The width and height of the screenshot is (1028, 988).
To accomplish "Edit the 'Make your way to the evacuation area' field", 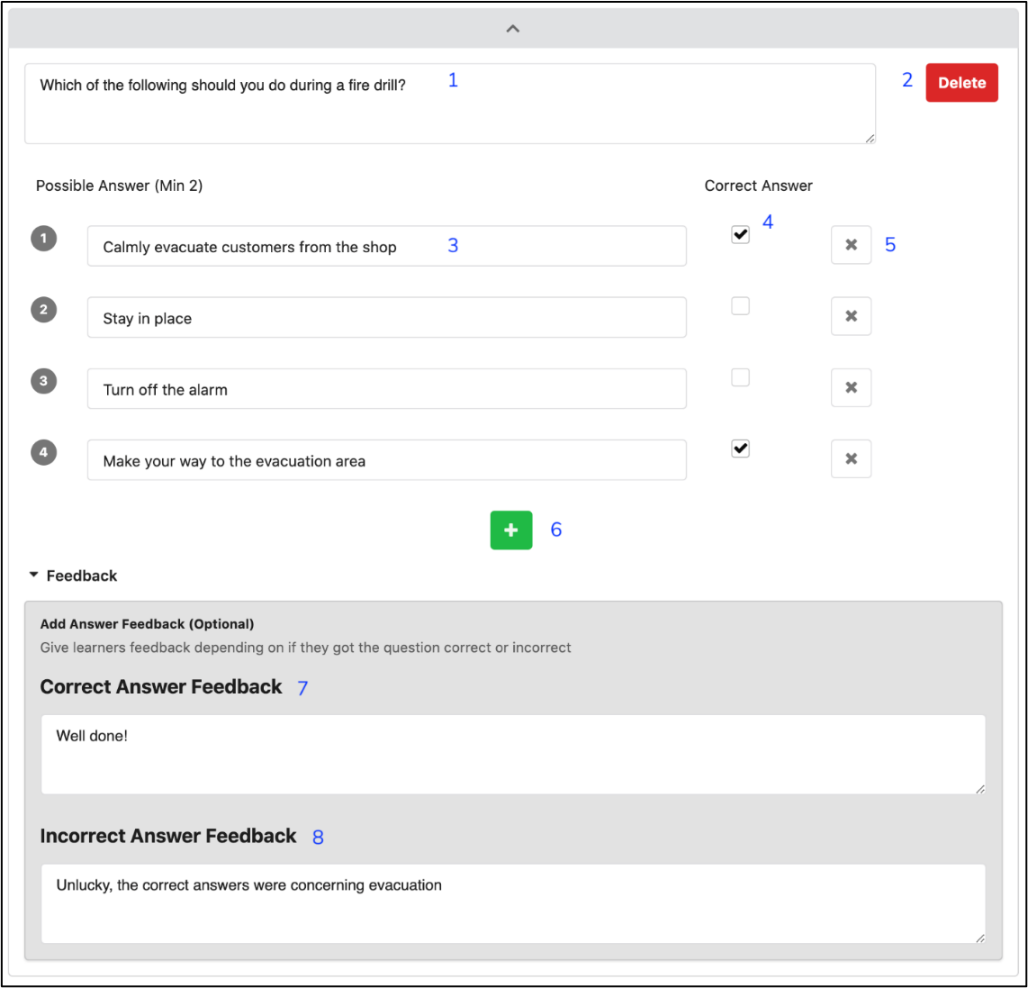I will tap(386, 460).
